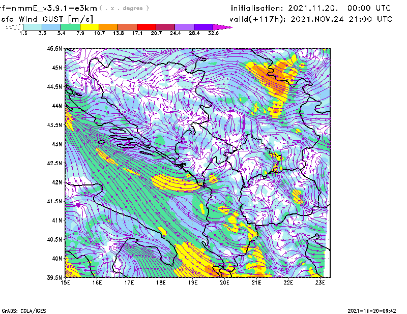The image size is (407, 314).
Task: Click the light cyan 1.6–3.3 legend swatch
Action: pyautogui.click(x=33, y=27)
